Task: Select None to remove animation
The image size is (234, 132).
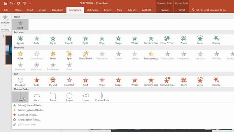Action: (20, 25)
